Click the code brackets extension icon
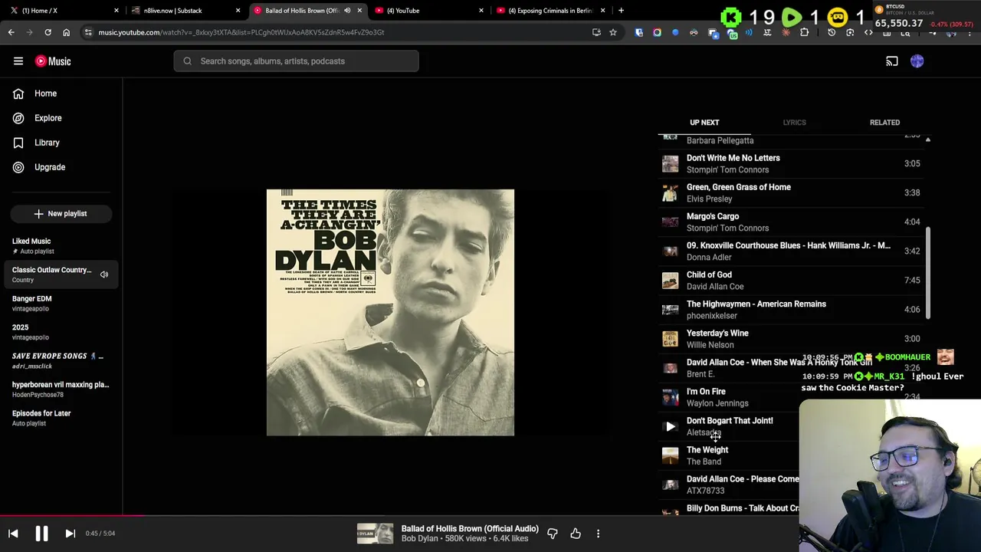The height and width of the screenshot is (552, 981). point(868,32)
